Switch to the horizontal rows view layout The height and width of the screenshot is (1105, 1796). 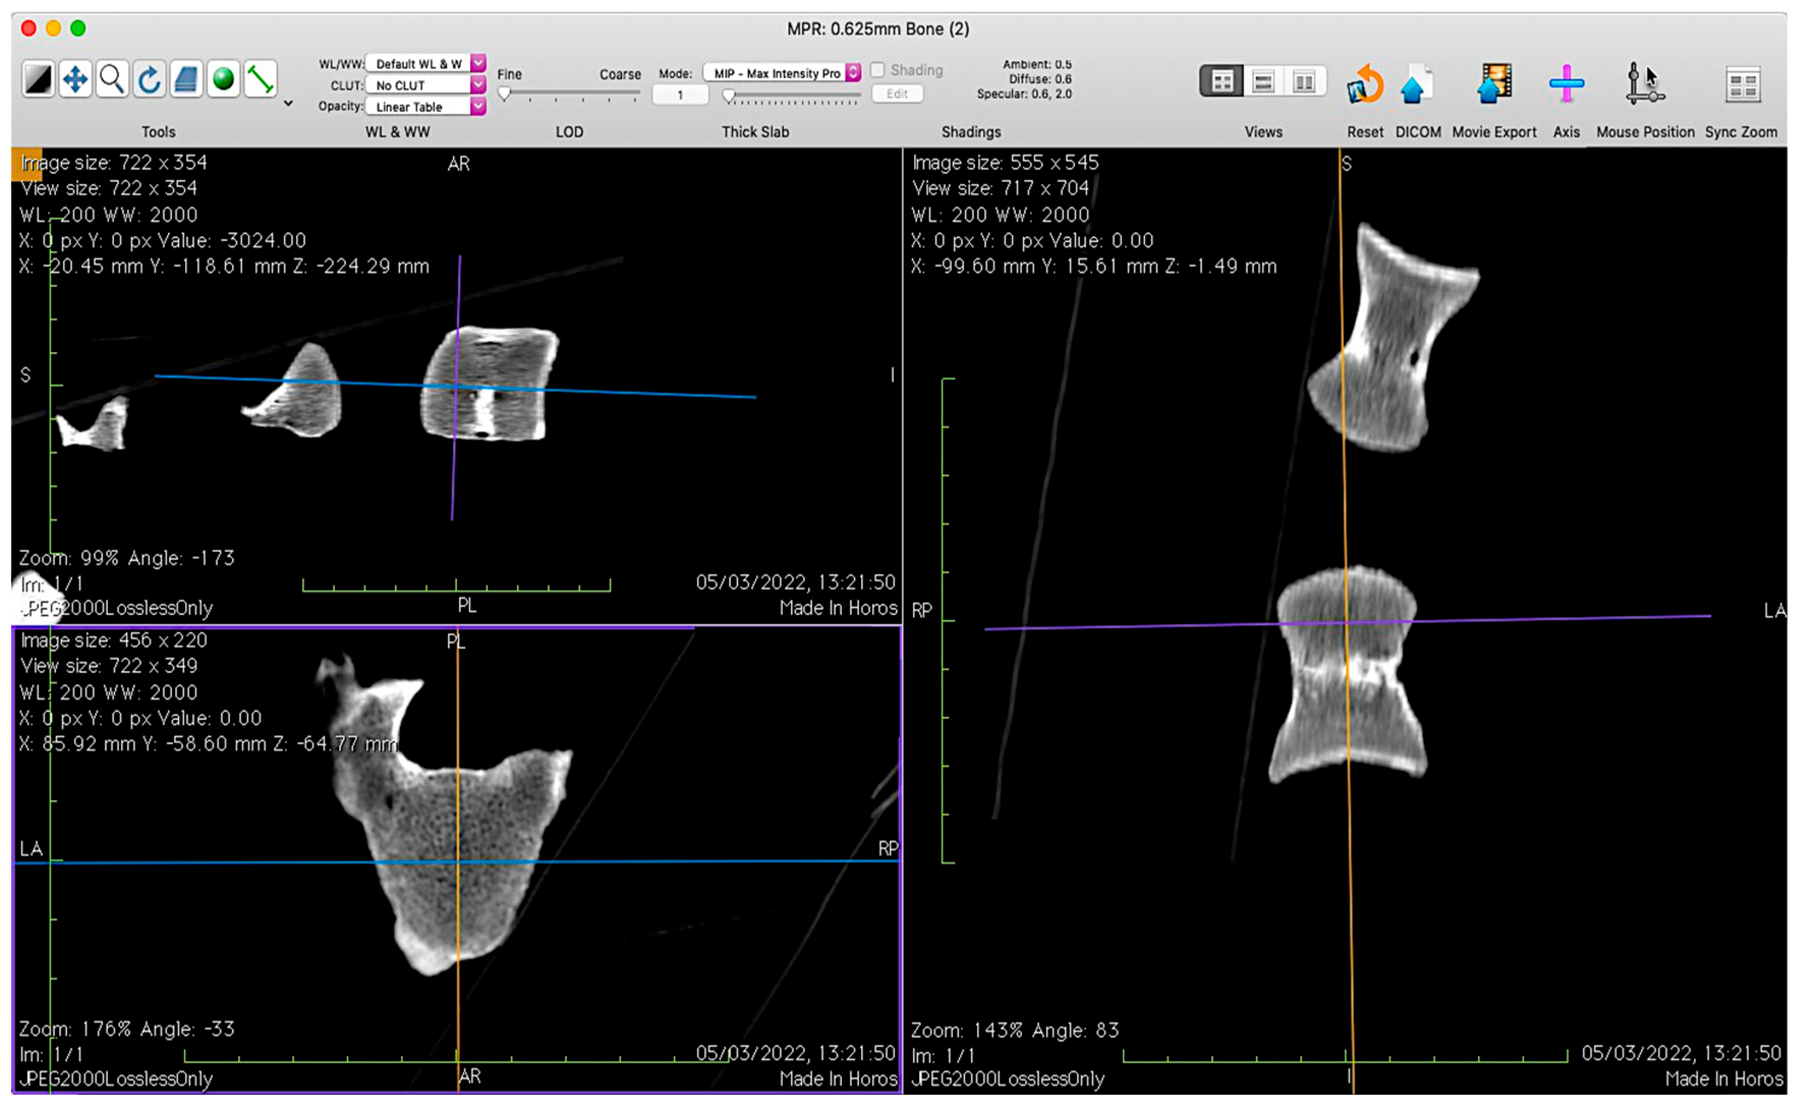click(x=1263, y=81)
